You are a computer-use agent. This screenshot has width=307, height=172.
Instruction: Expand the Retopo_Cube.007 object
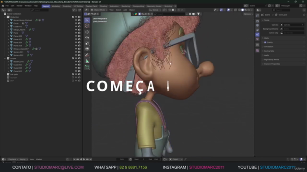pyautogui.click(x=8, y=49)
